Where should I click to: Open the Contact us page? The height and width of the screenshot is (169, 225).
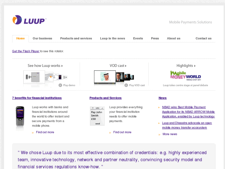(203, 38)
